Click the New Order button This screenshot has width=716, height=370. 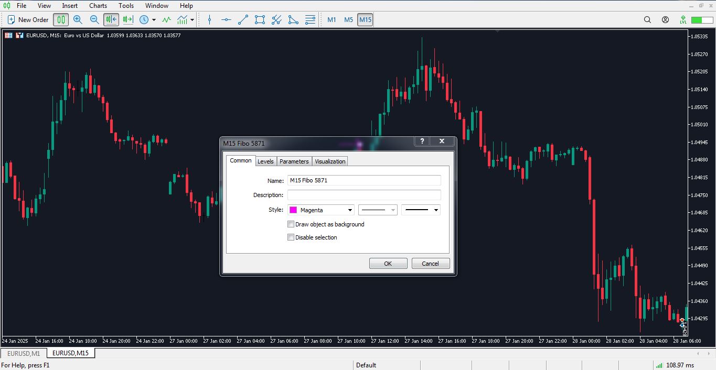click(x=27, y=19)
